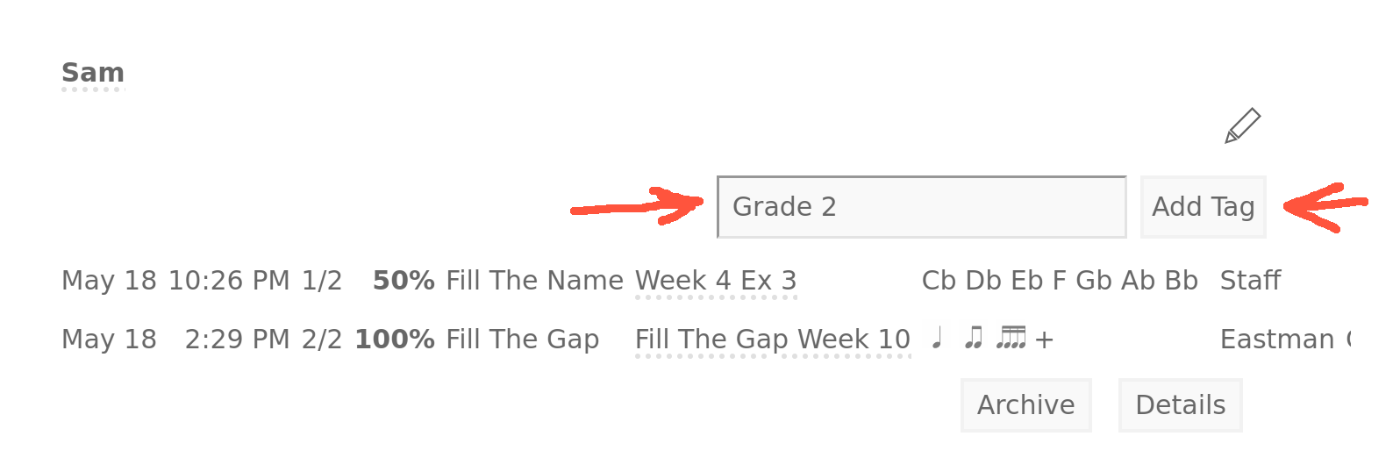This screenshot has width=1400, height=472.
Task: Click the Archive button
Action: (1025, 405)
